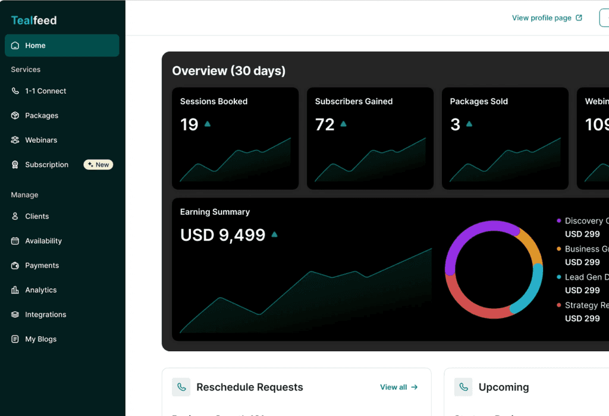Click the orange segment of donut chart
Screen dimensions: 609x416
[x=532, y=245]
